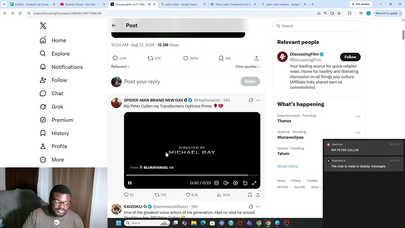
Task: Open the Thanos trending topic
Action: coord(284,121)
